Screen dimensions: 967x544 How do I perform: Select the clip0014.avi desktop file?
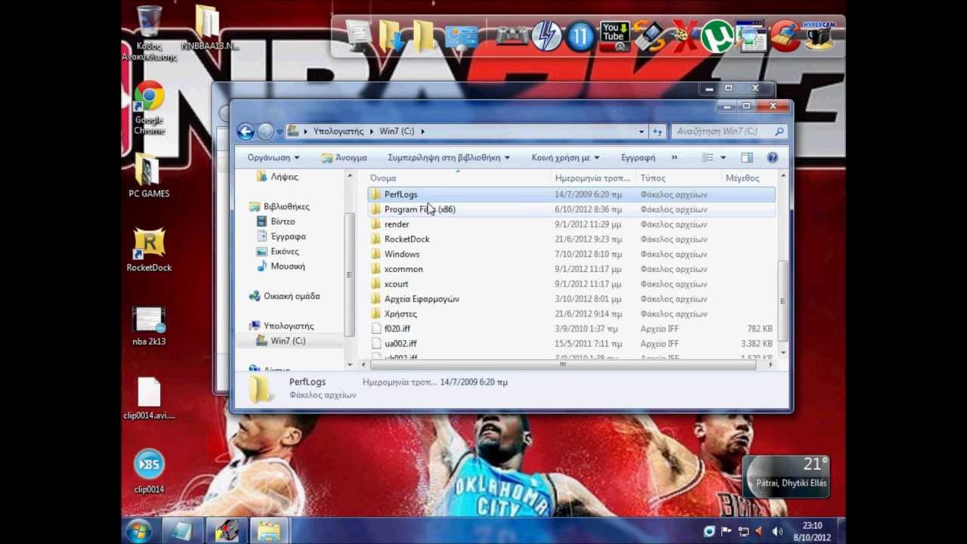pos(149,398)
